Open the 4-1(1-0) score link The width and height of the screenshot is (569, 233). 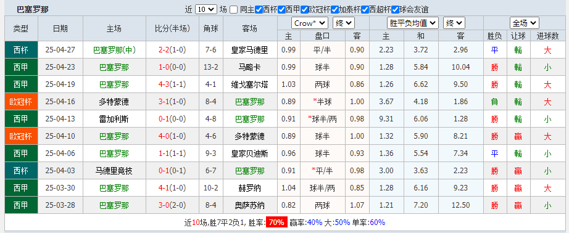(x=172, y=189)
